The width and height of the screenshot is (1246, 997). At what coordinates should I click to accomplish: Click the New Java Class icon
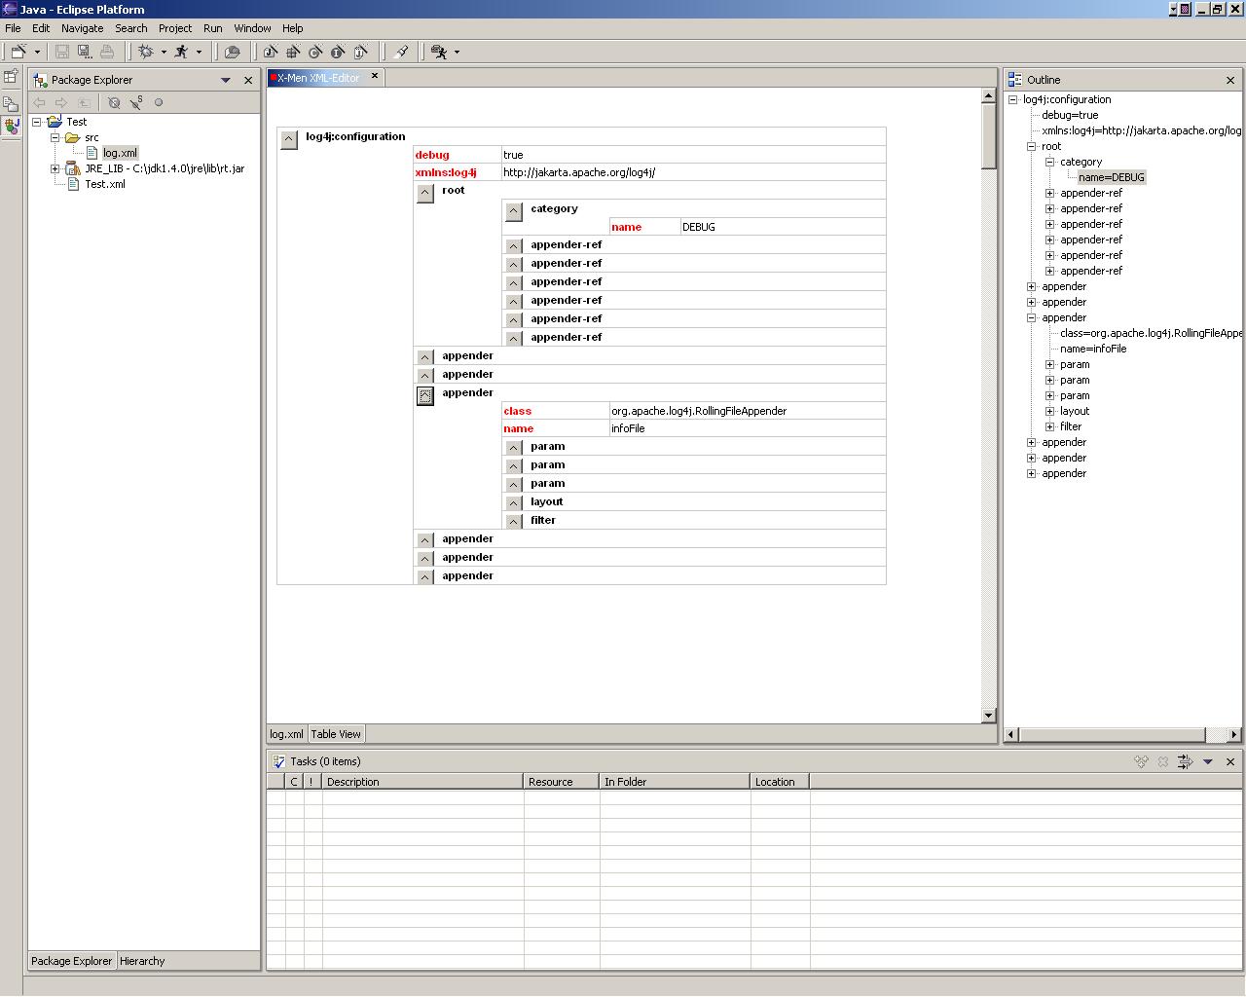pyautogui.click(x=315, y=52)
